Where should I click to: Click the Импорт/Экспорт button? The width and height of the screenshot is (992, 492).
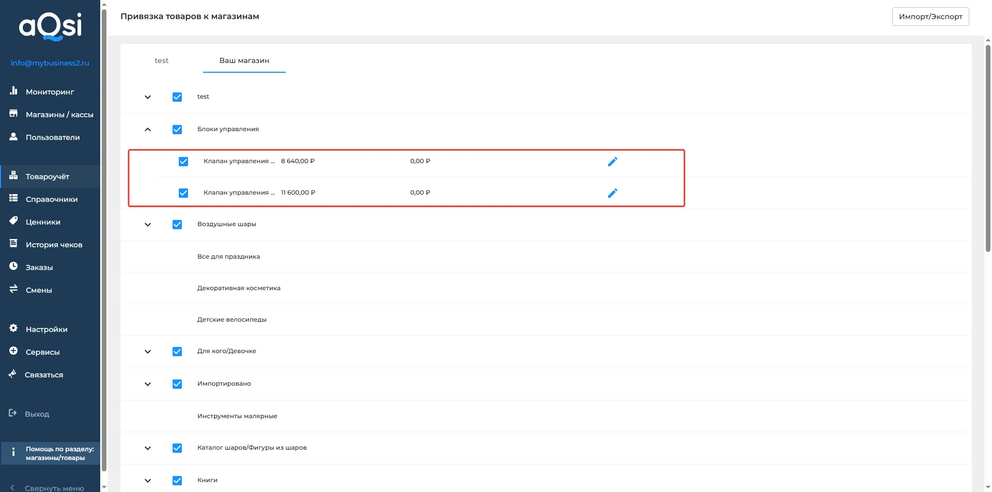tap(930, 17)
